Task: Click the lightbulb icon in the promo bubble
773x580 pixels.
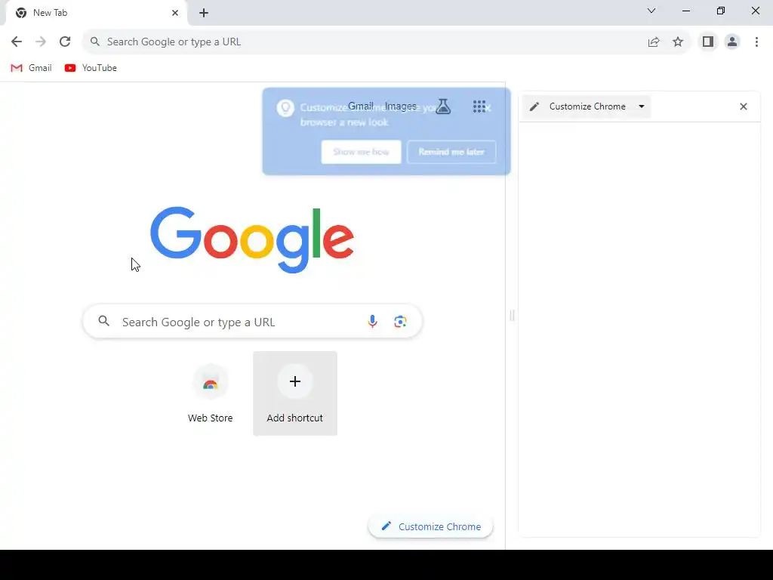Action: pyautogui.click(x=285, y=107)
